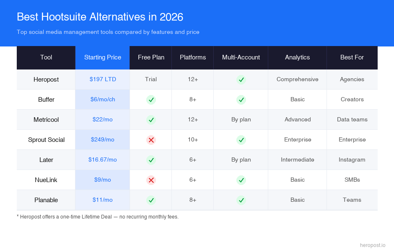Screen dimensions: 394x252
Task: Select the Tool column header
Action: (x=46, y=57)
